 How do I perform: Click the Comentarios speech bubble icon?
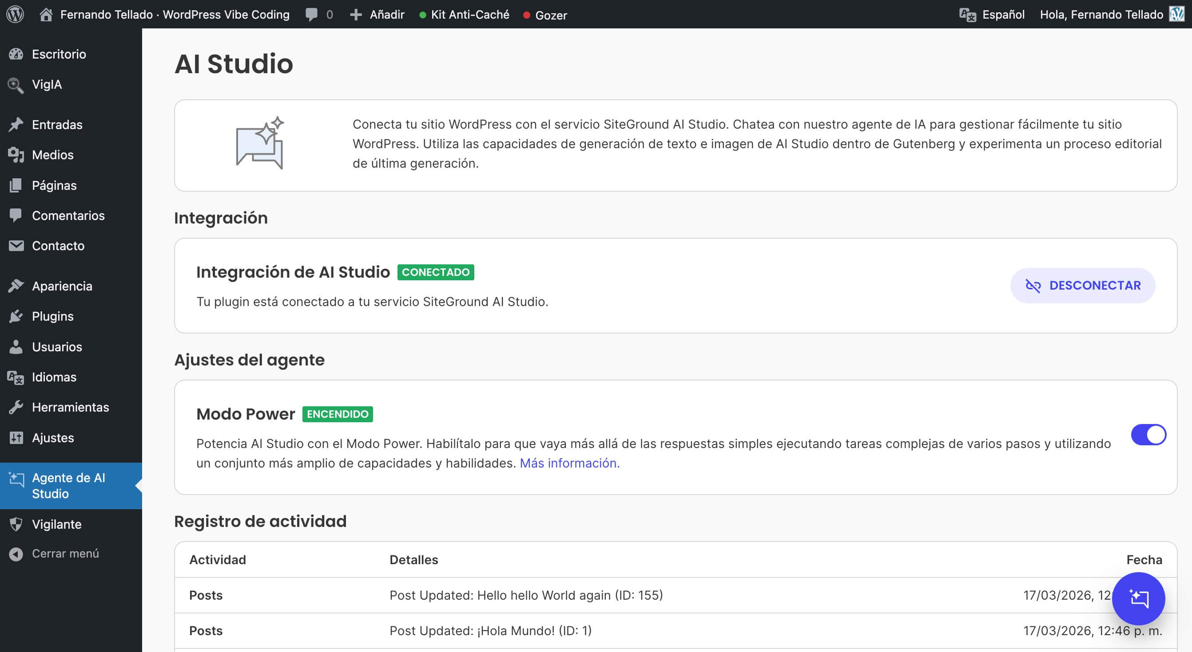tap(16, 215)
